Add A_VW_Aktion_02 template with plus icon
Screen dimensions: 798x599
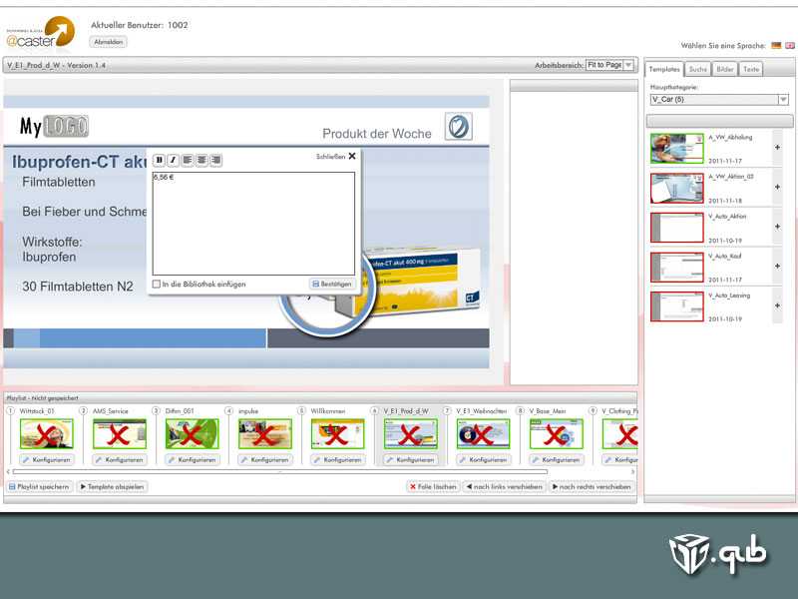tap(777, 187)
